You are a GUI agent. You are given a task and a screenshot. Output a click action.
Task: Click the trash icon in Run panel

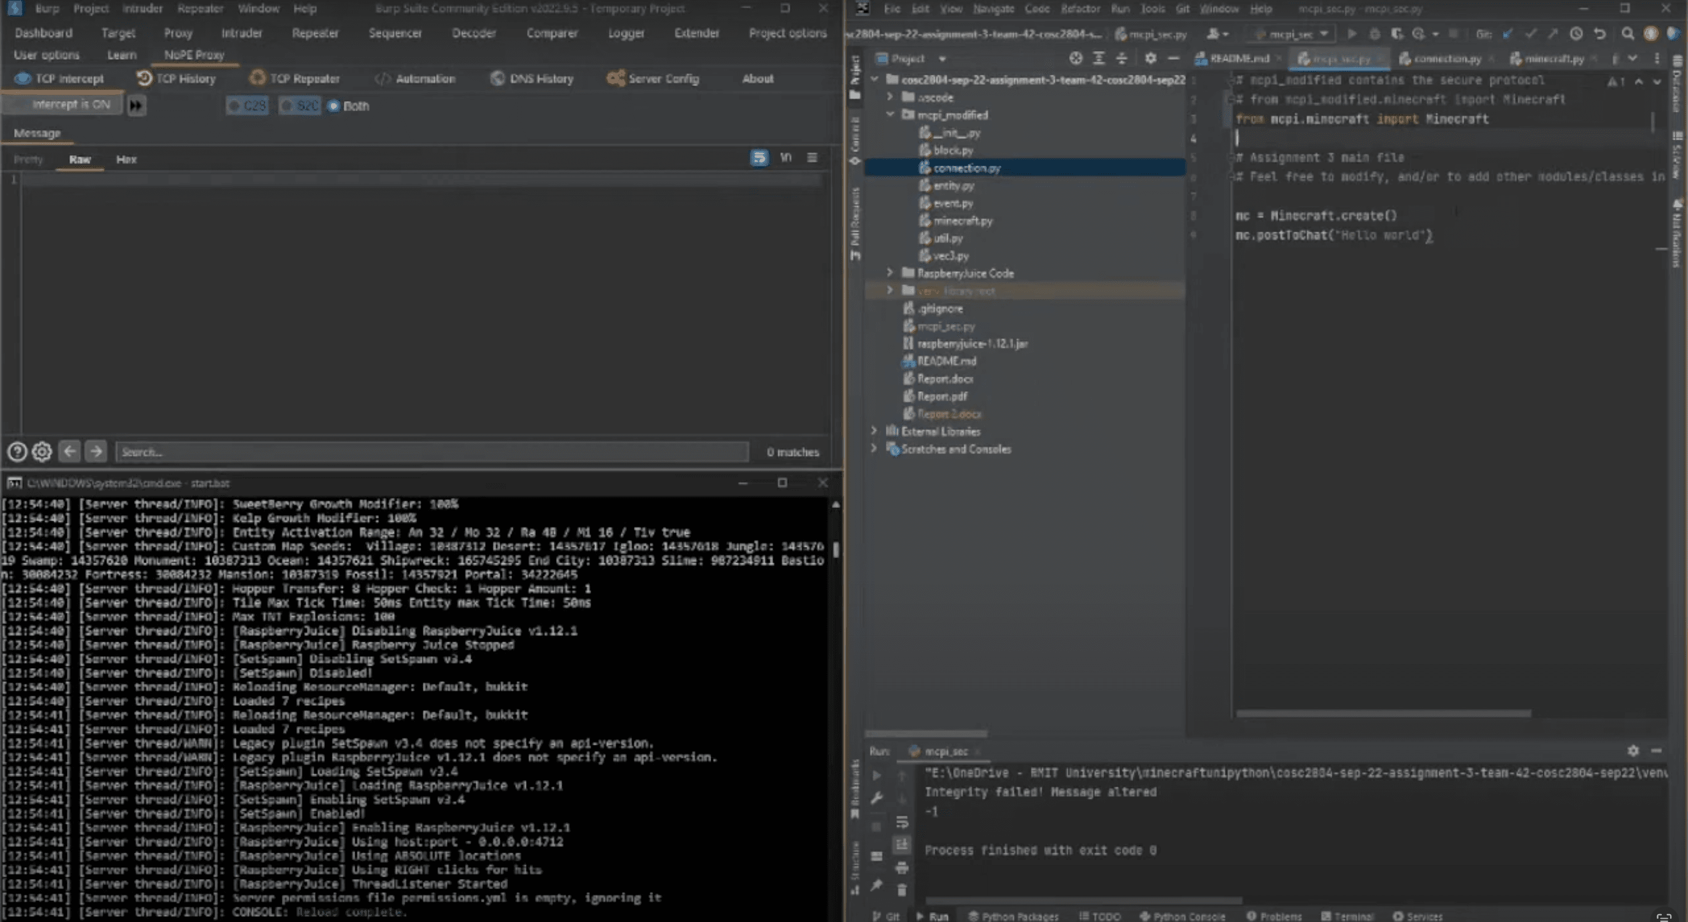pos(901,890)
